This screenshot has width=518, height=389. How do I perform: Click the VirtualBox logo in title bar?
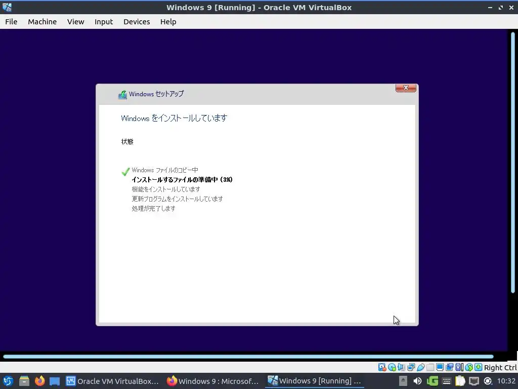[x=7, y=7]
